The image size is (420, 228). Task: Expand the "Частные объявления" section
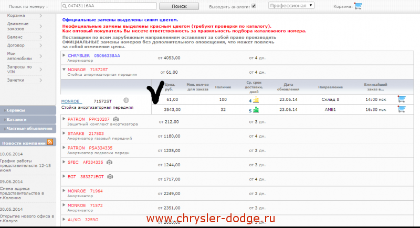tap(28, 129)
